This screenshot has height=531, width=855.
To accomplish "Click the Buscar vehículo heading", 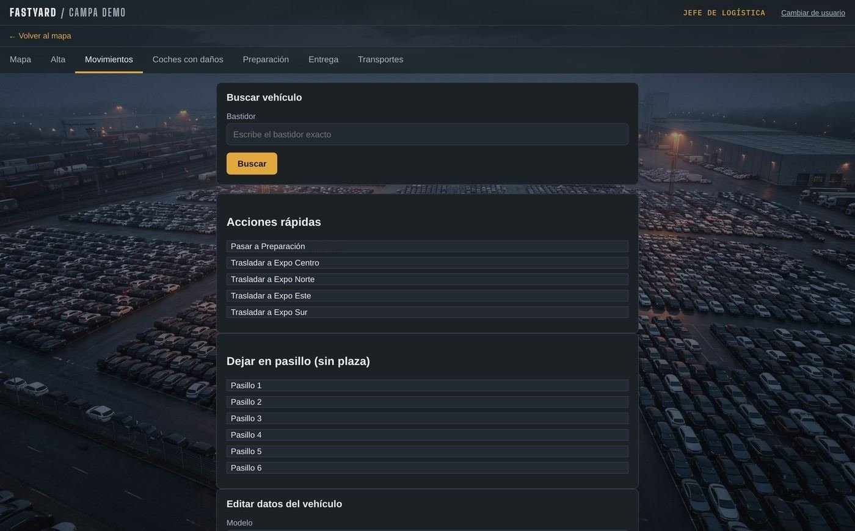I will 264,98.
